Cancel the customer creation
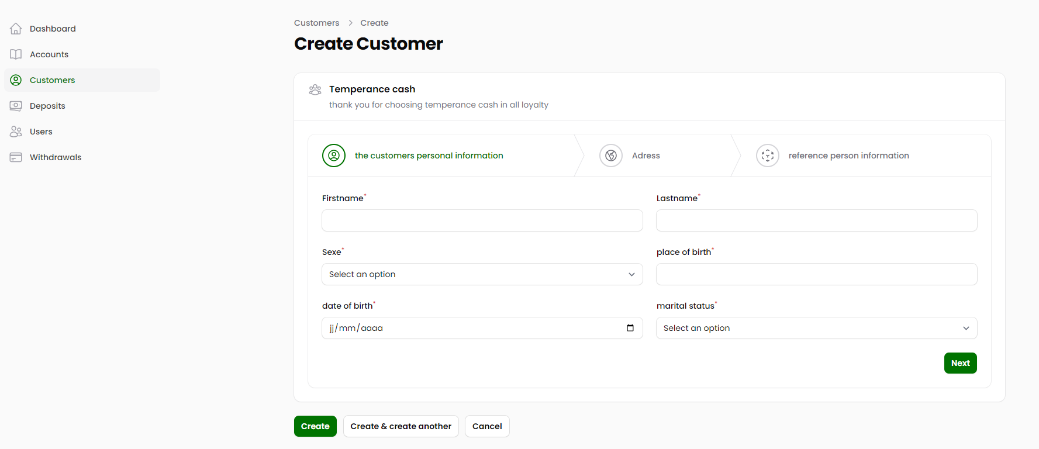 click(487, 426)
